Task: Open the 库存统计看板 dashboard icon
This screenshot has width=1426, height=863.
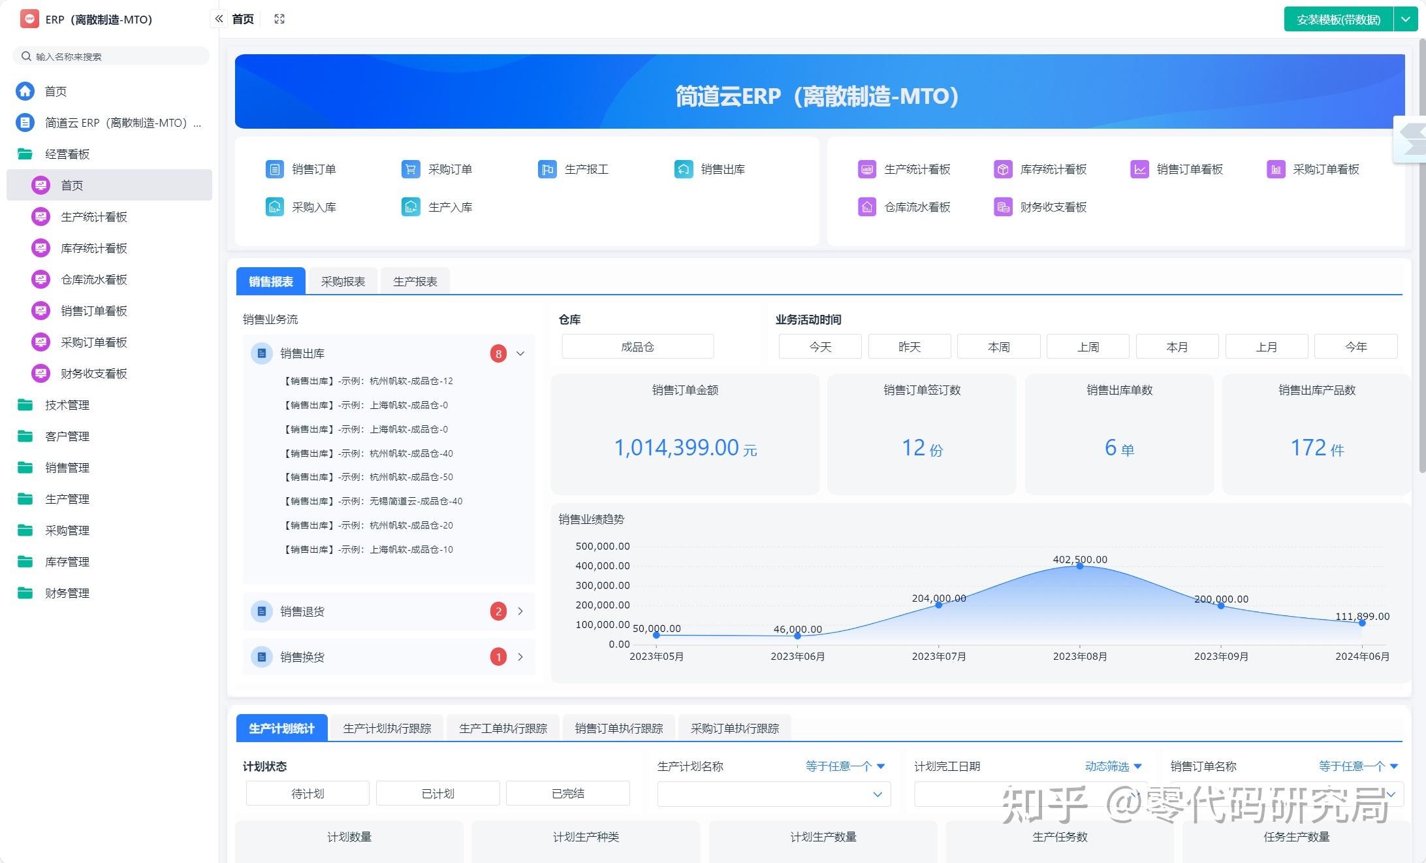Action: 1001,169
